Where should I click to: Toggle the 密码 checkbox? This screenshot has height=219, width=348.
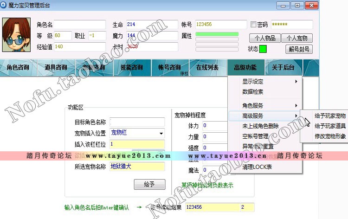point(253,25)
